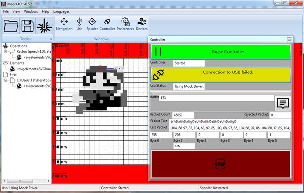
Task: Click the Connection to USB failed button
Action: pyautogui.click(x=220, y=75)
